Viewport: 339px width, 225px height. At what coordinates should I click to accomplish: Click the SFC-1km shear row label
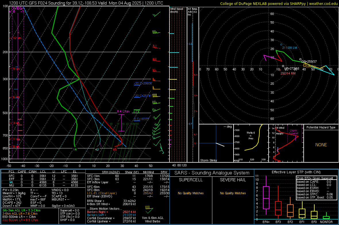coord(93,176)
